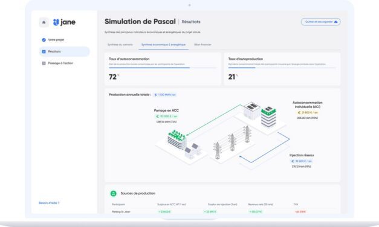The image size is (379, 227).
Task: Click the solar panel houses illustration
Action: 193,151
